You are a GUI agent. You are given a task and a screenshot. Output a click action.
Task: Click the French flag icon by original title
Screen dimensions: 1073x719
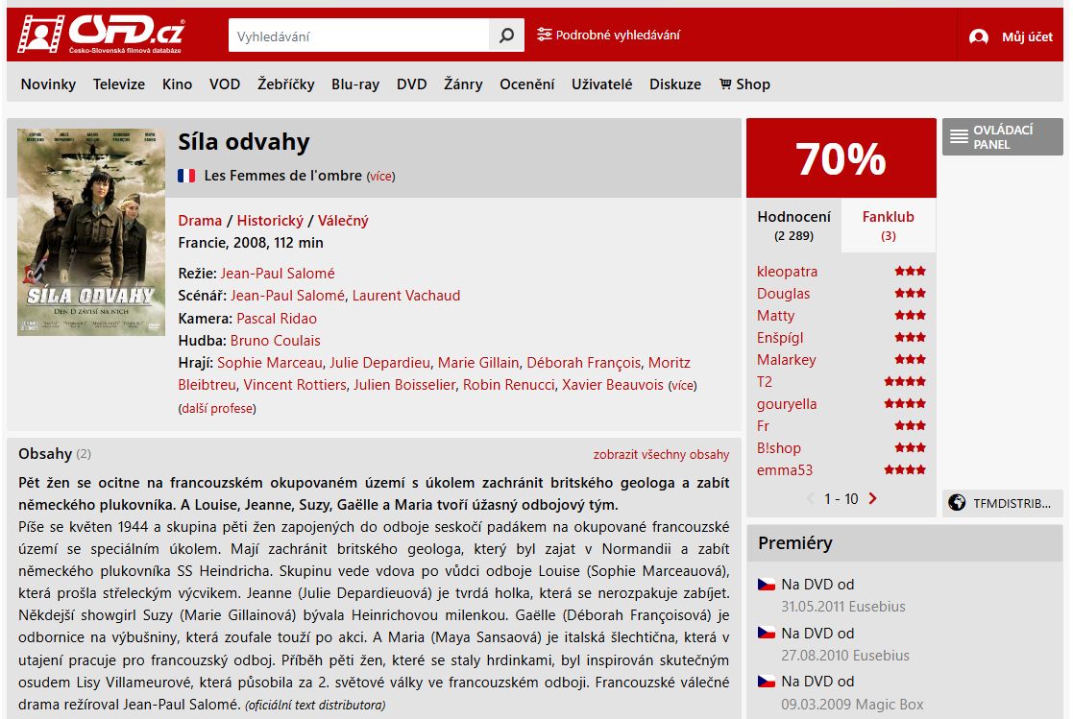click(x=186, y=176)
